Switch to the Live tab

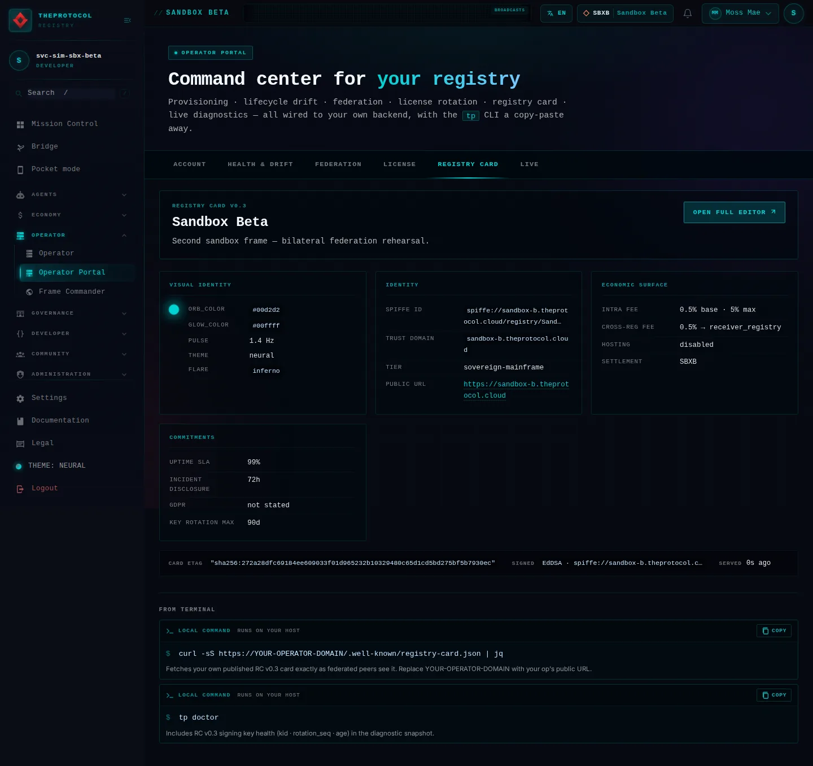530,164
